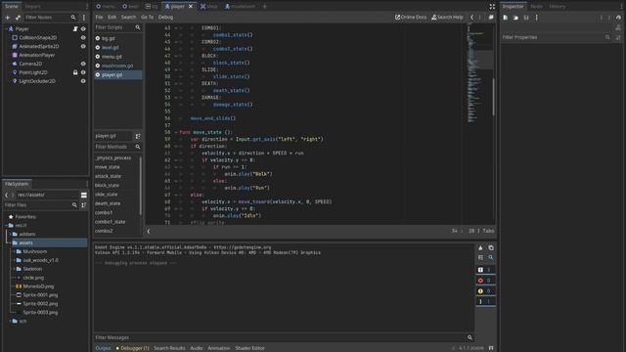Fold the move_state function at line 58

coord(176,133)
